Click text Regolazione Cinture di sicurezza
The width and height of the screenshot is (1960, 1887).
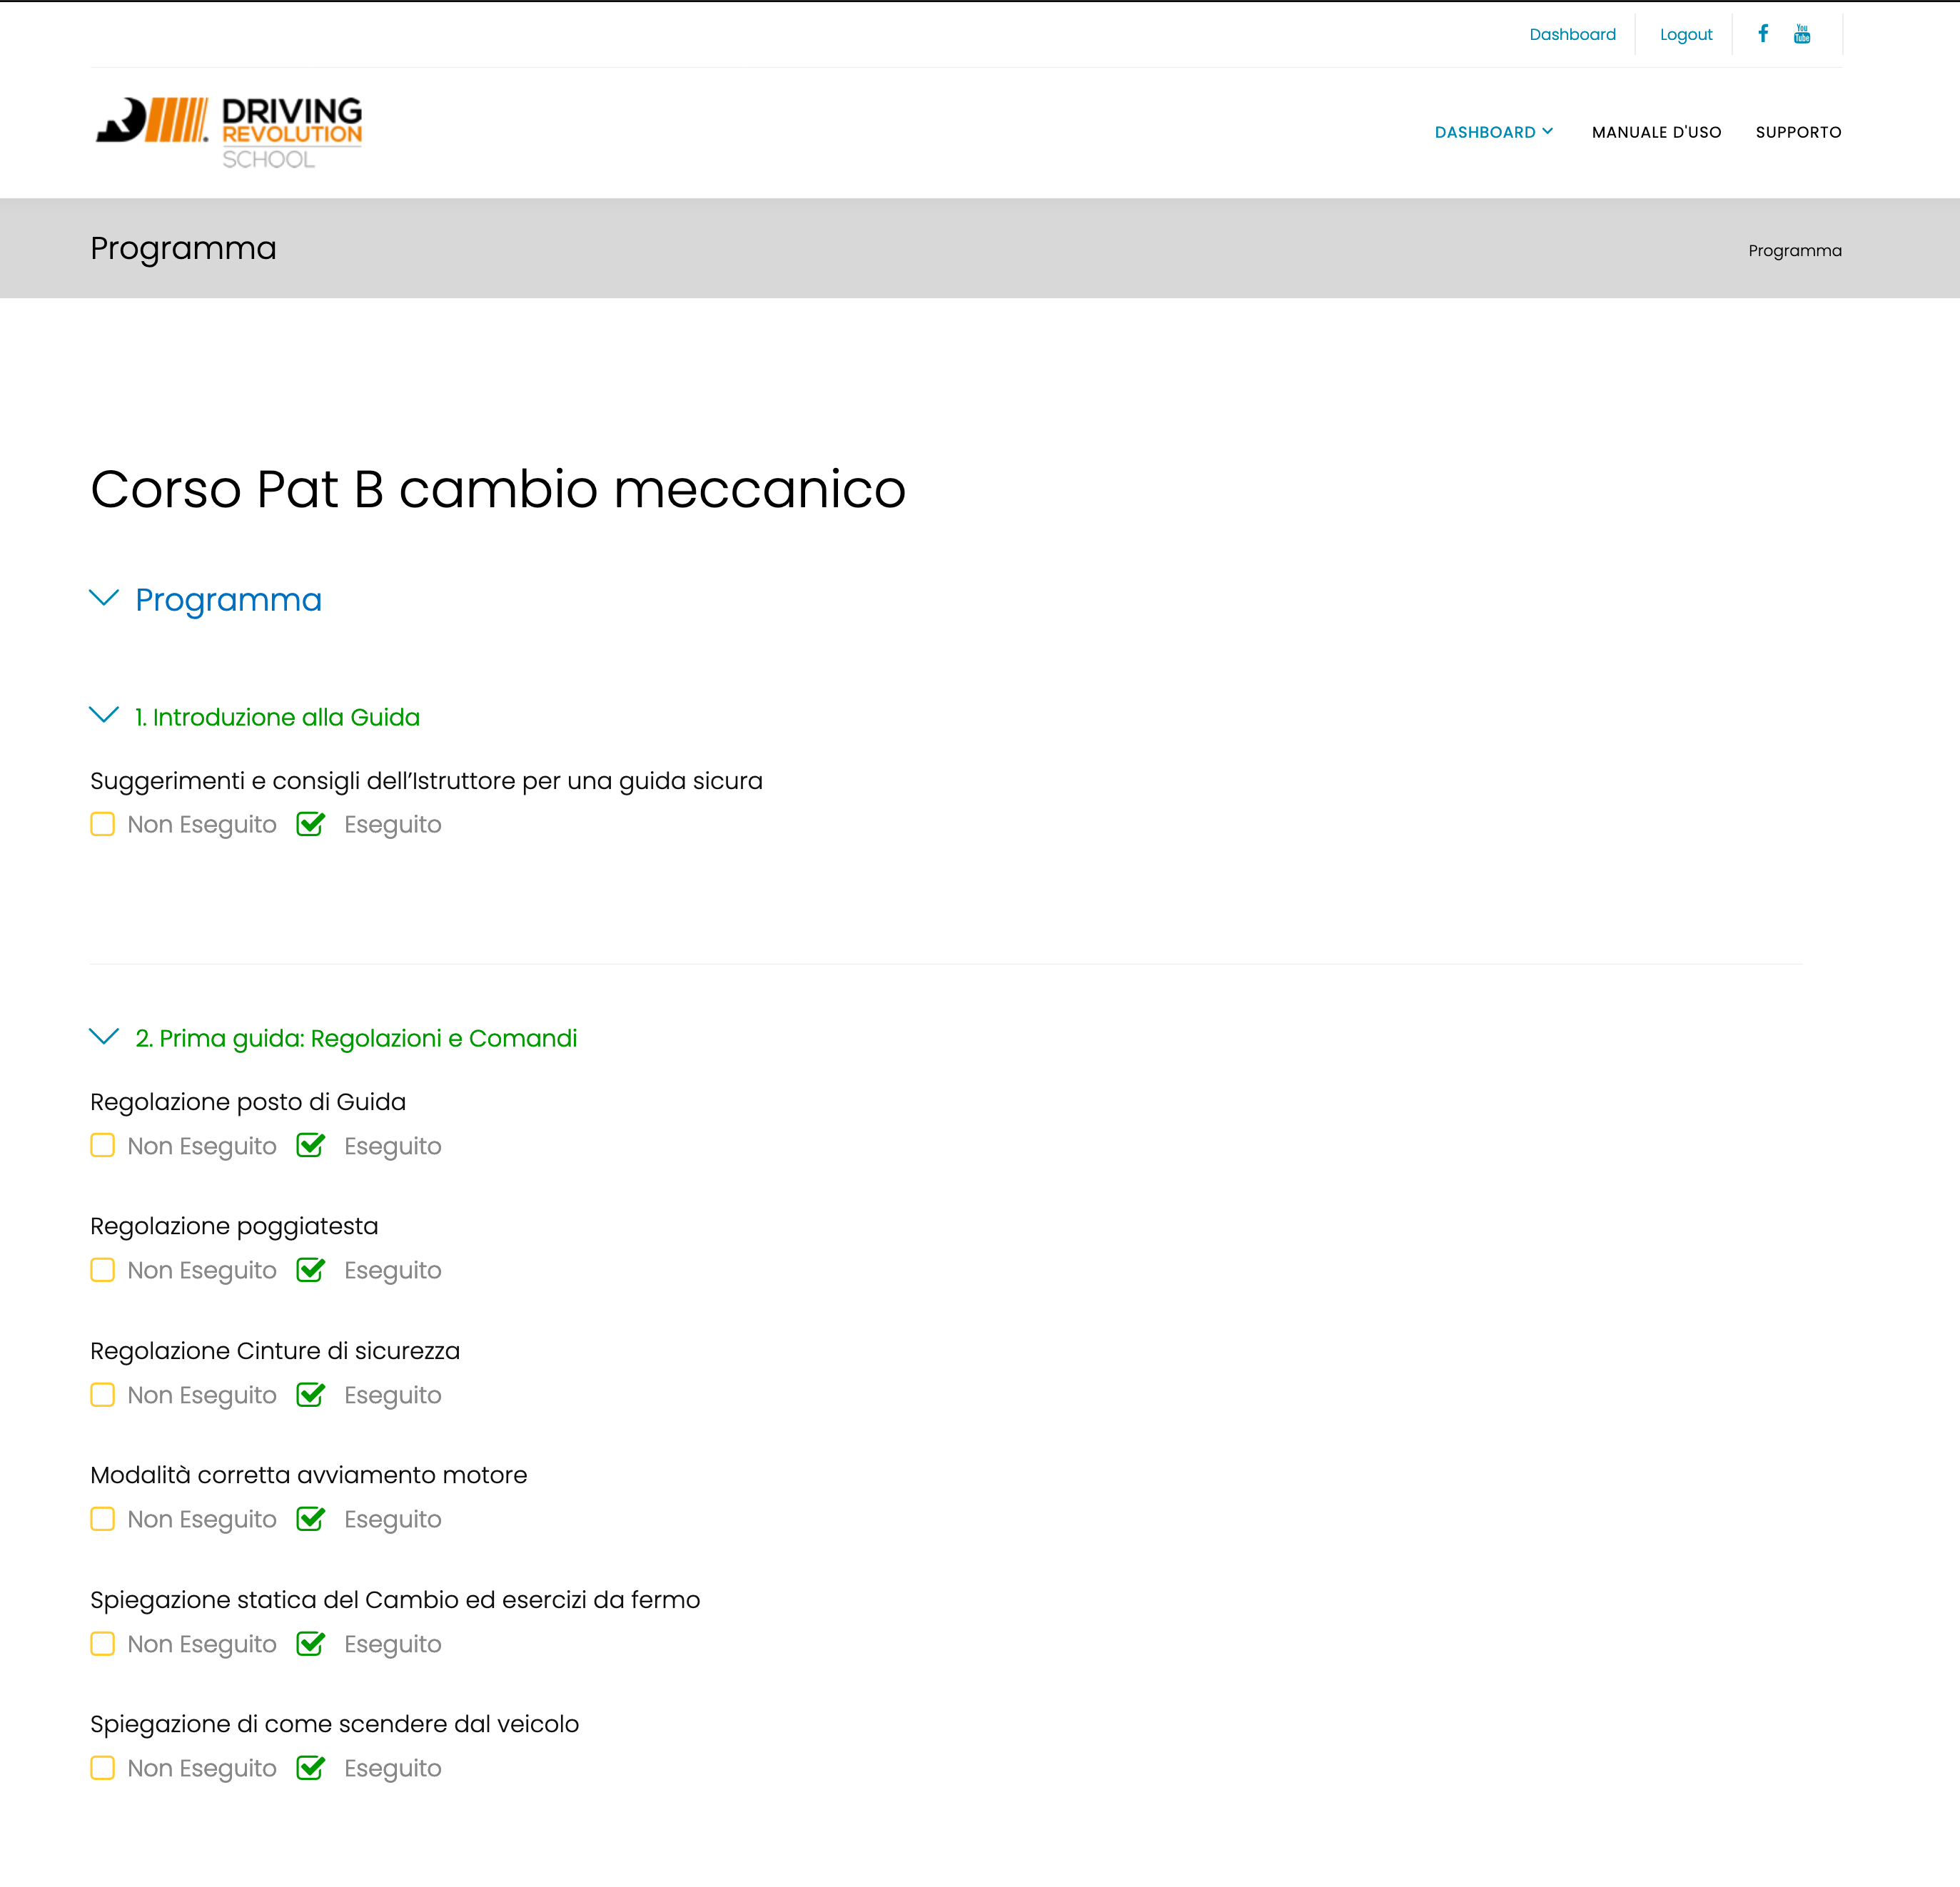click(275, 1351)
